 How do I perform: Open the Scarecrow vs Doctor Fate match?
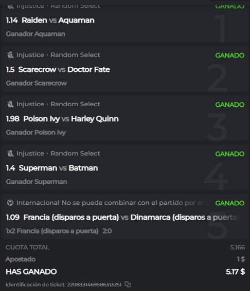[64, 70]
